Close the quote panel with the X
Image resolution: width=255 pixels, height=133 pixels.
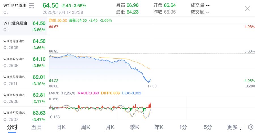tap(247, 9)
